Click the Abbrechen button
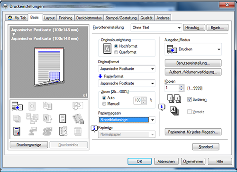237x172 pixels. pyautogui.click(x=166, y=162)
